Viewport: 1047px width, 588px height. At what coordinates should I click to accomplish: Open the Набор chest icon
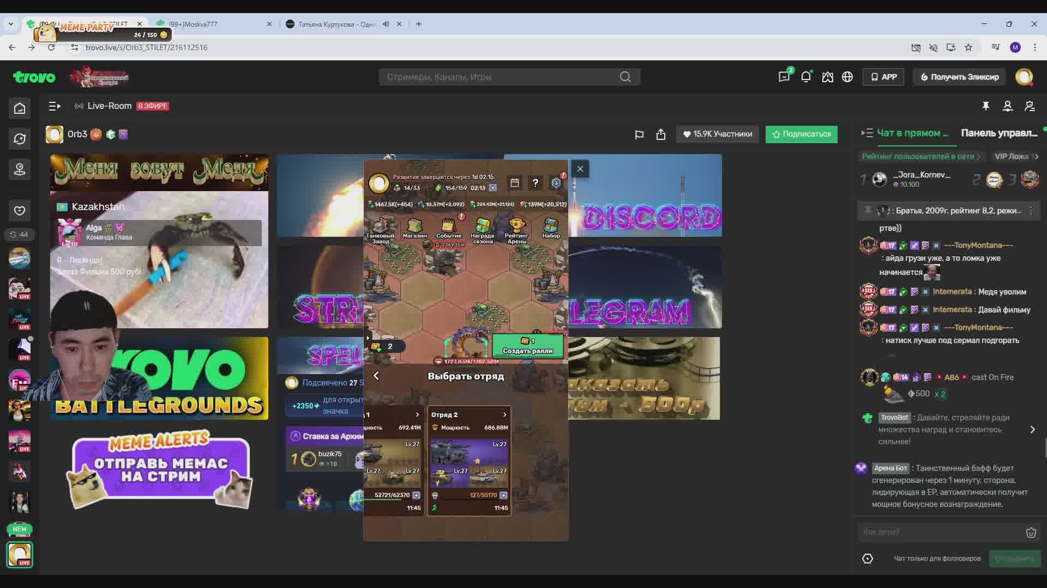click(551, 228)
